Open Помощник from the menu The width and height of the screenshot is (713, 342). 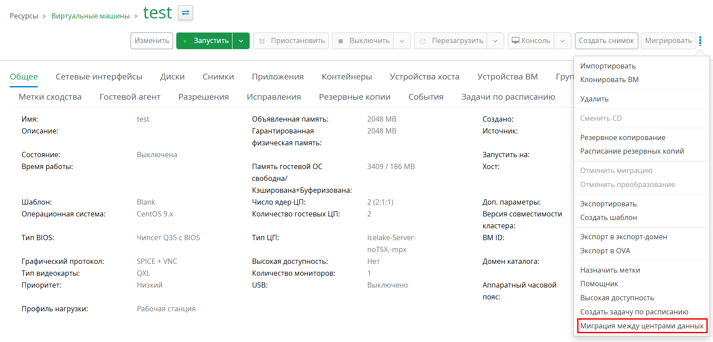point(599,284)
